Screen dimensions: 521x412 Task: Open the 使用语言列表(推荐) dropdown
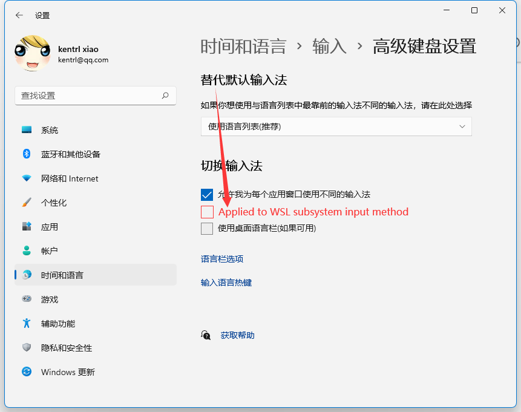[336, 126]
